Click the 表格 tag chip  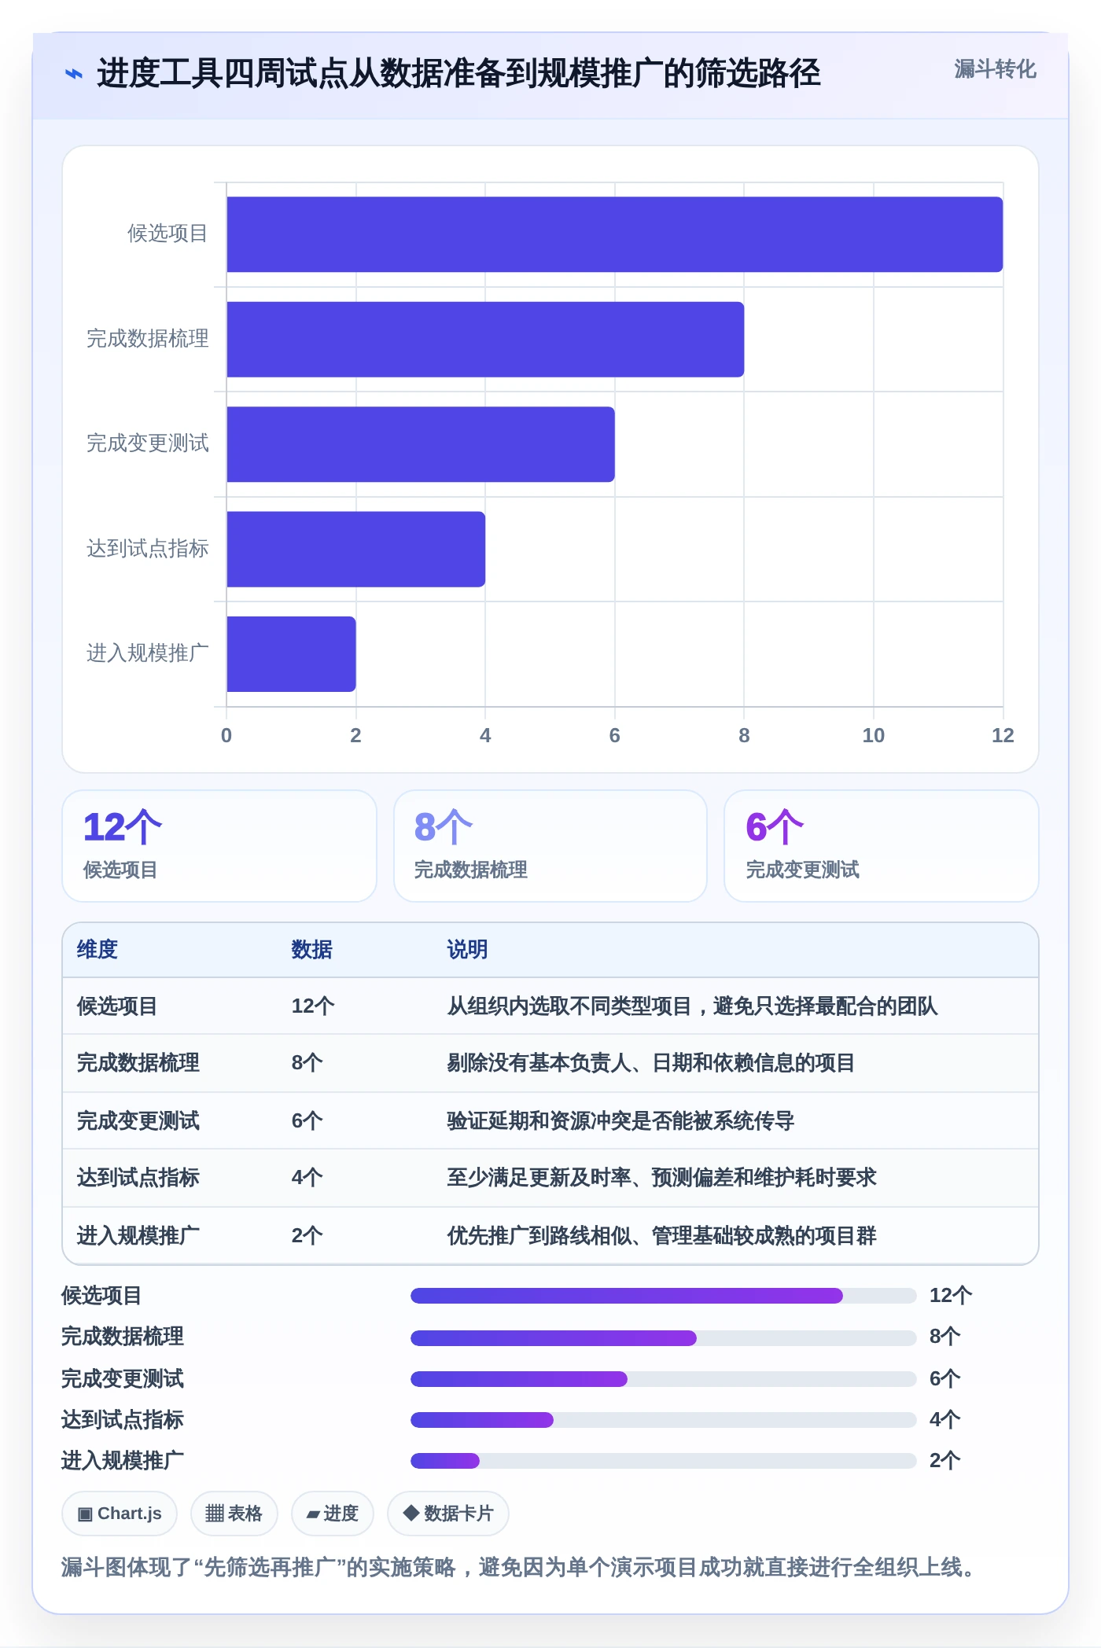coord(234,1514)
